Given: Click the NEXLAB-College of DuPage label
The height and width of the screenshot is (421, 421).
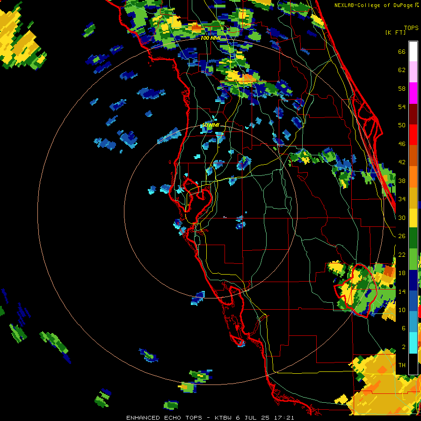Looking at the screenshot, I should point(376,5).
